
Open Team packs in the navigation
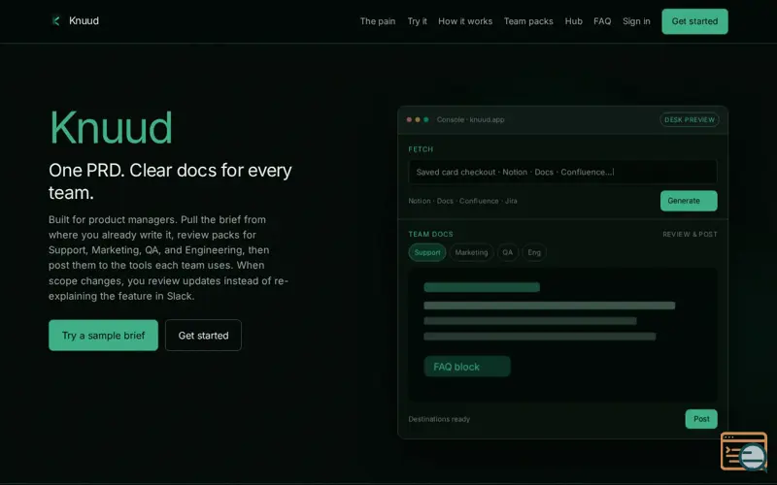click(528, 21)
